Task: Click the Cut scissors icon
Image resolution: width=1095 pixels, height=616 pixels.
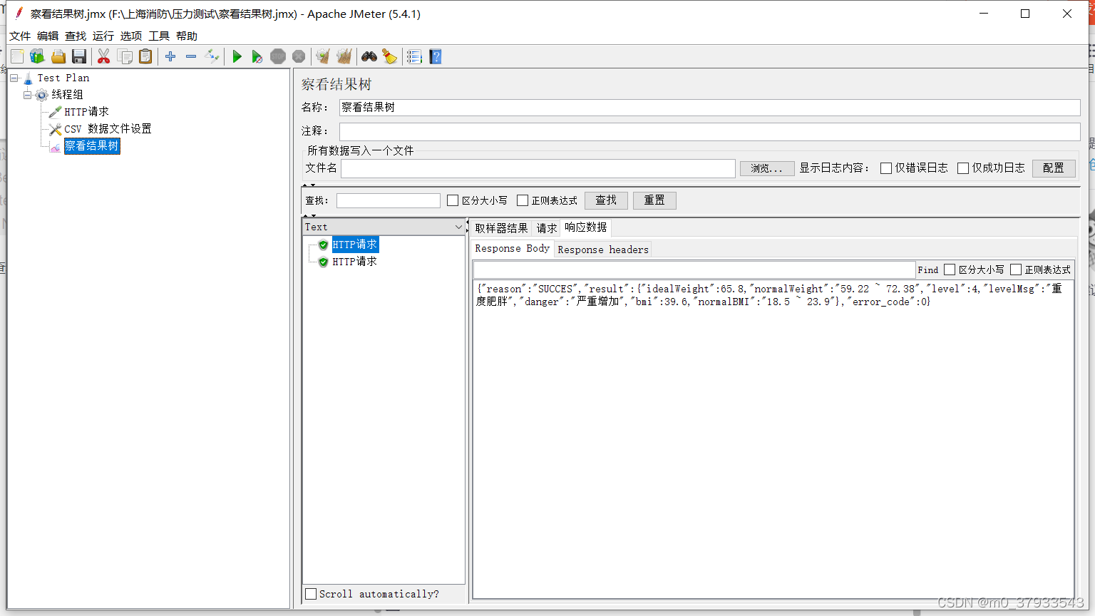Action: tap(104, 56)
